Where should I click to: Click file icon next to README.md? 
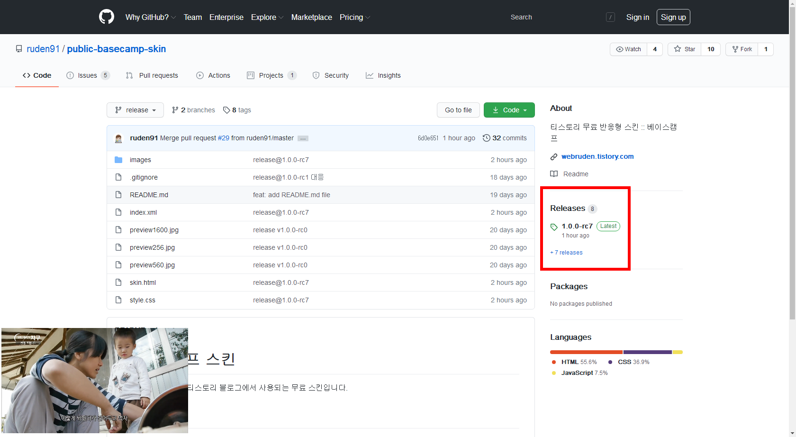(118, 195)
